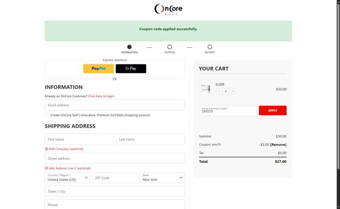This screenshot has width=340, height=209.
Task: Click the OnCore Golf logo
Action: [x=168, y=10]
